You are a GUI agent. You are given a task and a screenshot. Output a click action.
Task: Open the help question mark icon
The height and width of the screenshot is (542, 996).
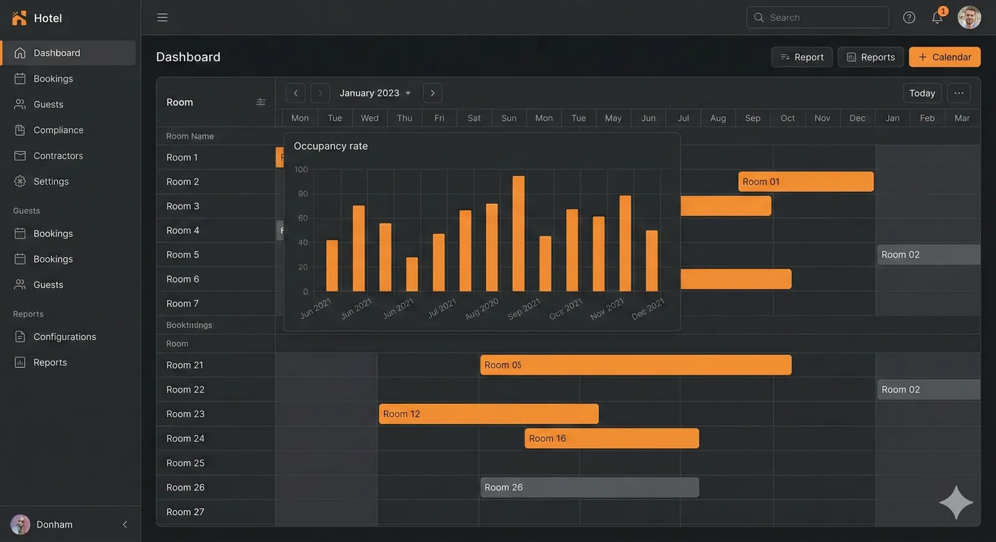pos(909,17)
